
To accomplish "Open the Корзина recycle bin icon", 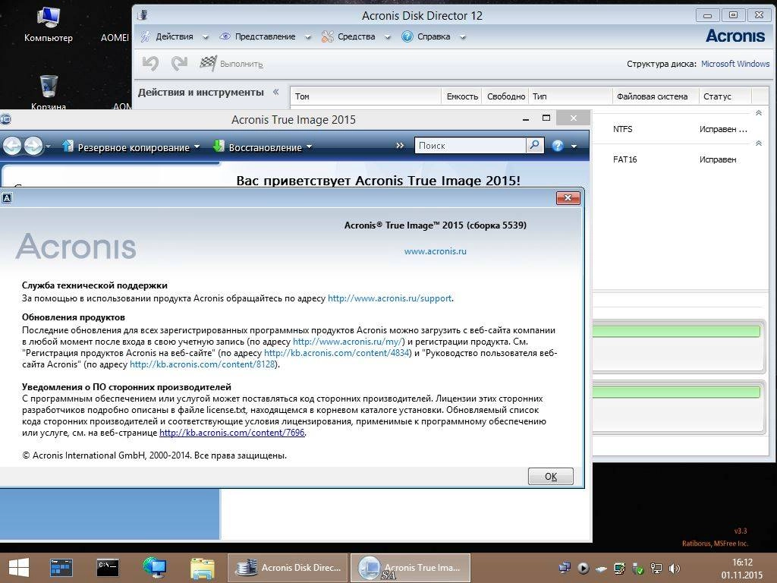I will (48, 92).
